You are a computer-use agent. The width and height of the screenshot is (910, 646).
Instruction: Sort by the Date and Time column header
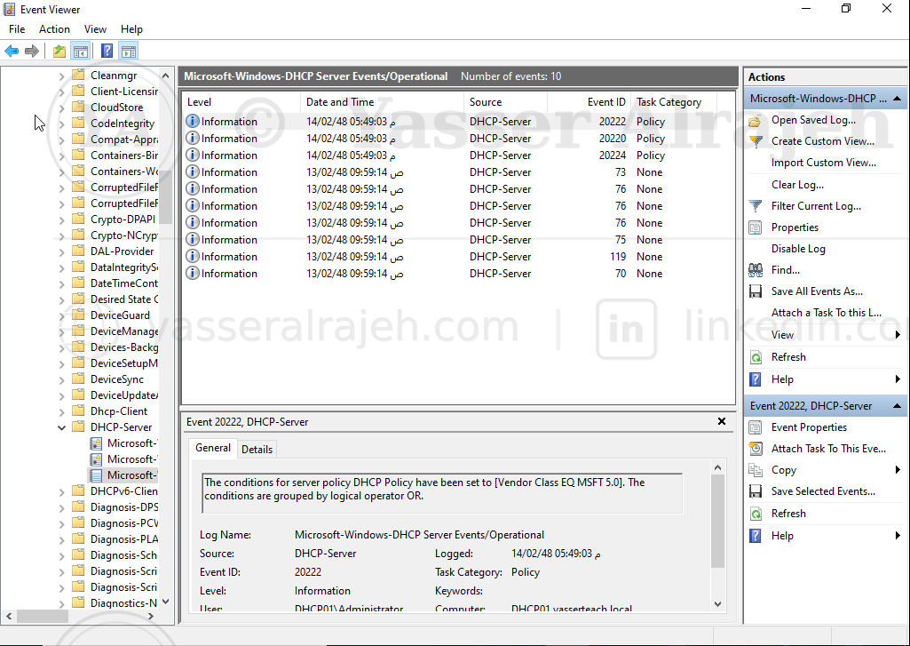pyautogui.click(x=382, y=102)
